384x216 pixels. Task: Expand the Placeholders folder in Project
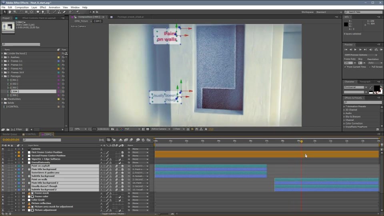tap(2, 99)
